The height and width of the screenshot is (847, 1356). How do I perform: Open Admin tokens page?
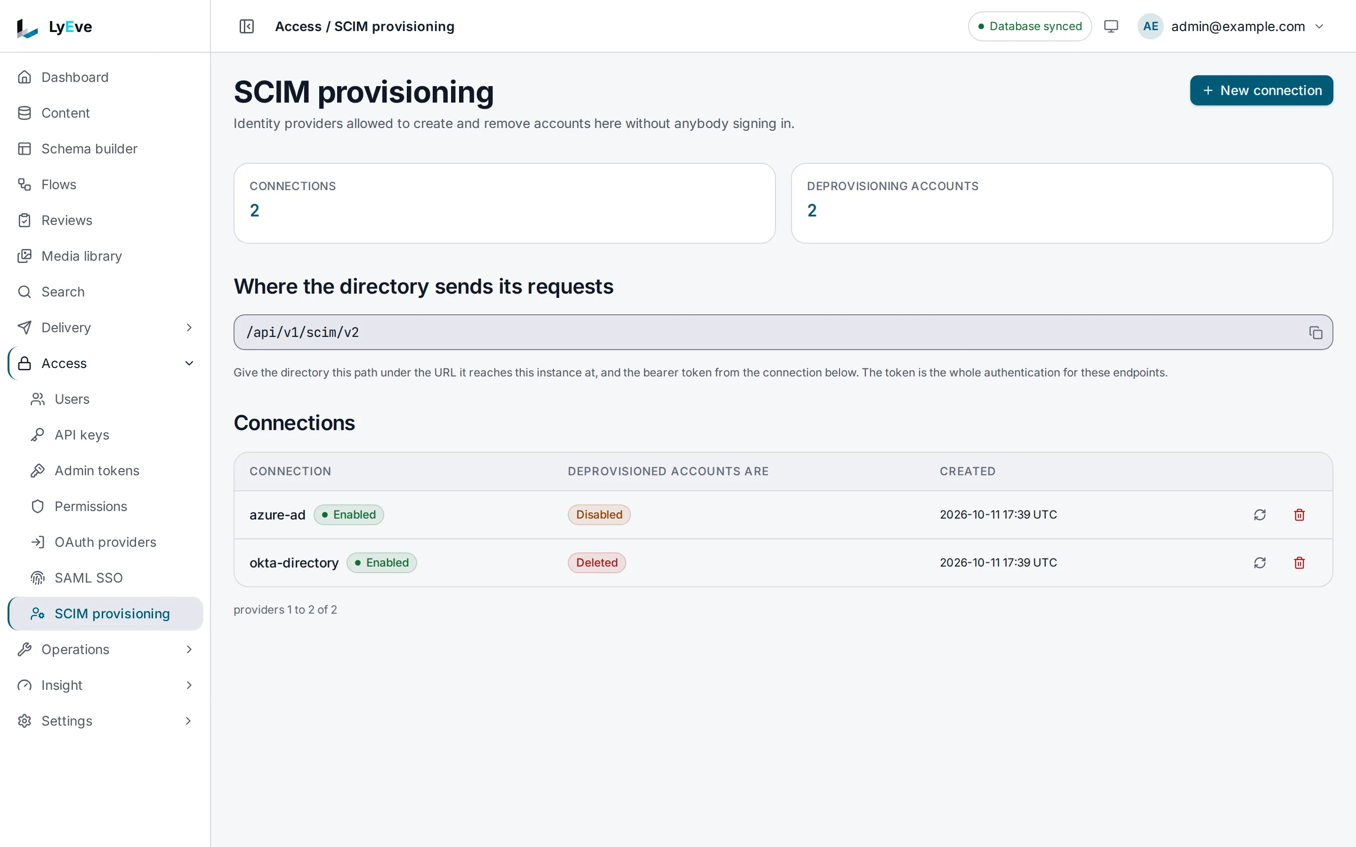click(x=105, y=471)
